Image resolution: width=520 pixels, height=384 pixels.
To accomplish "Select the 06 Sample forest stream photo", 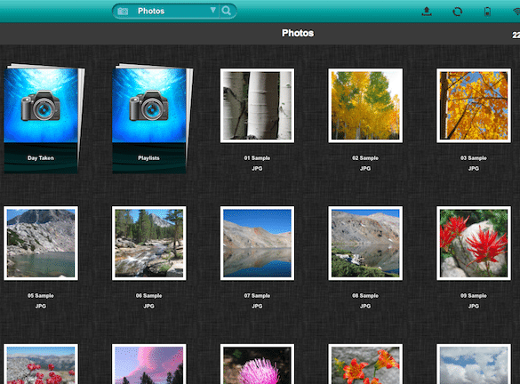I will [149, 243].
